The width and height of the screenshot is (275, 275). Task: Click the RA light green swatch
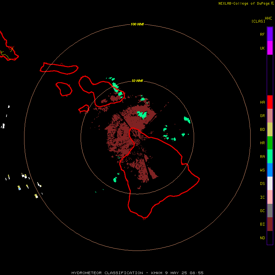pyautogui.click(x=270, y=156)
